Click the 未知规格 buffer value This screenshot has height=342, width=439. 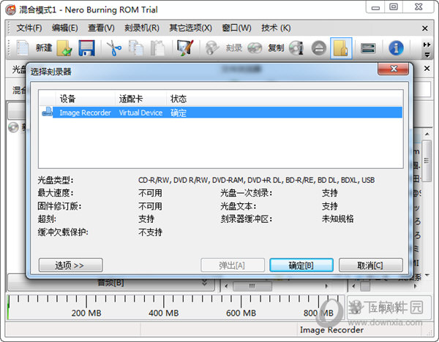[337, 218]
